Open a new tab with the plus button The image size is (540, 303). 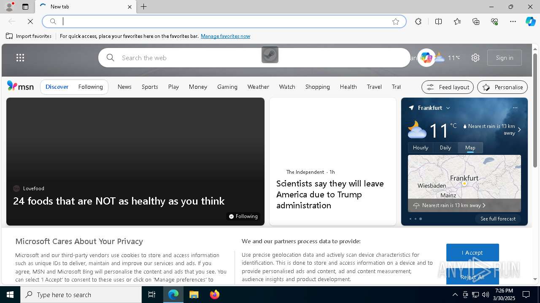144,7
